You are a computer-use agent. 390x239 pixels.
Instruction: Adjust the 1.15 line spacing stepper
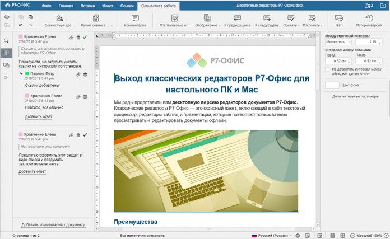(379, 42)
